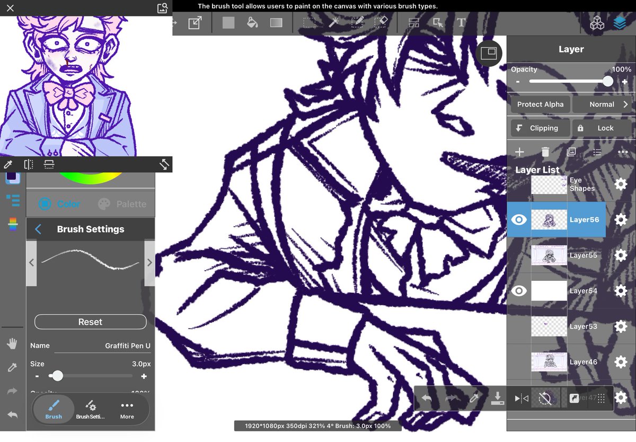This screenshot has height=442, width=636.
Task: Delete the selected layer
Action: click(x=545, y=152)
